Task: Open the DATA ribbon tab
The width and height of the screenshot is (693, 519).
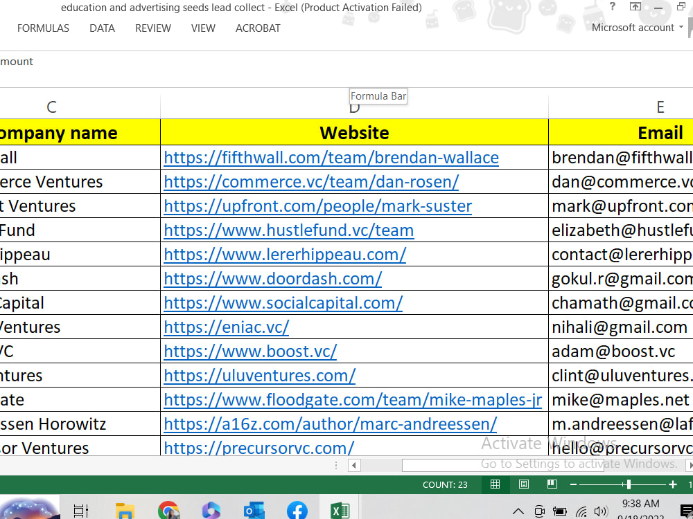Action: [102, 28]
